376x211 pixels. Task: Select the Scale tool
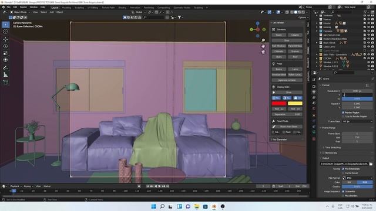point(5,53)
